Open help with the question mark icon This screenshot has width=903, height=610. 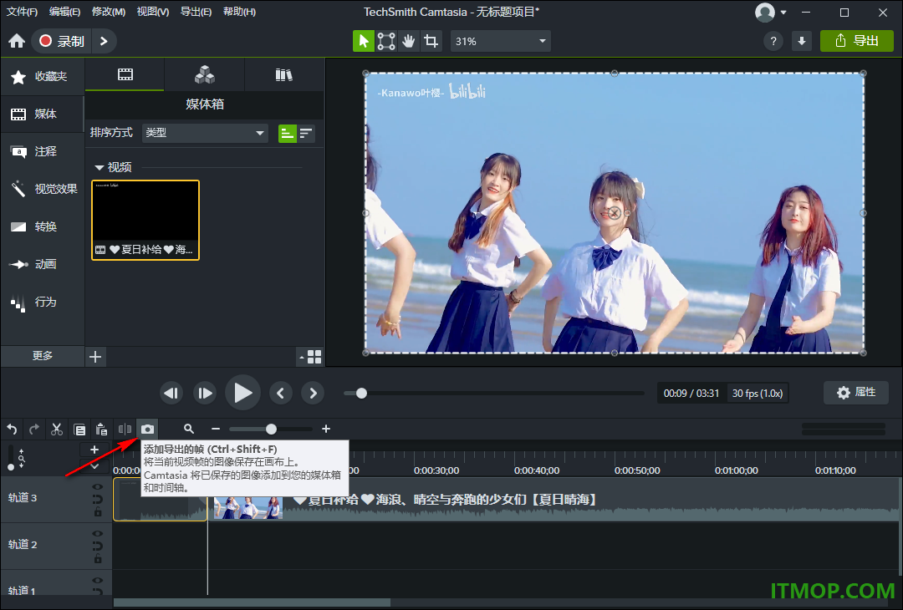point(773,41)
